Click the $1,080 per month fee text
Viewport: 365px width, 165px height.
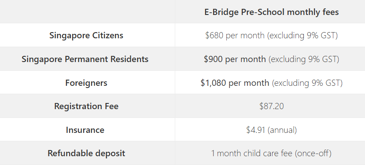tap(235, 83)
